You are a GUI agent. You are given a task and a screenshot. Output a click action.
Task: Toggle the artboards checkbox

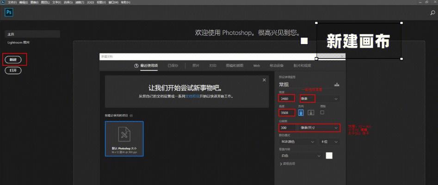[322, 112]
